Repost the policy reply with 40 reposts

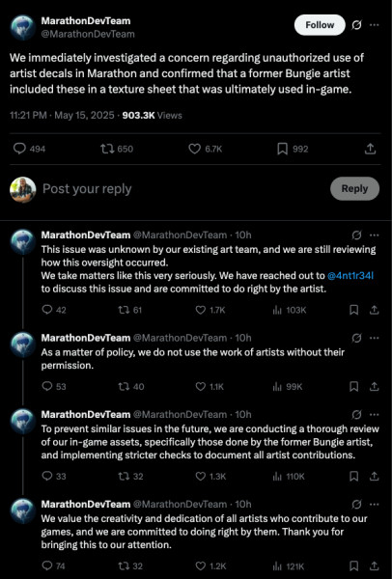130,387
